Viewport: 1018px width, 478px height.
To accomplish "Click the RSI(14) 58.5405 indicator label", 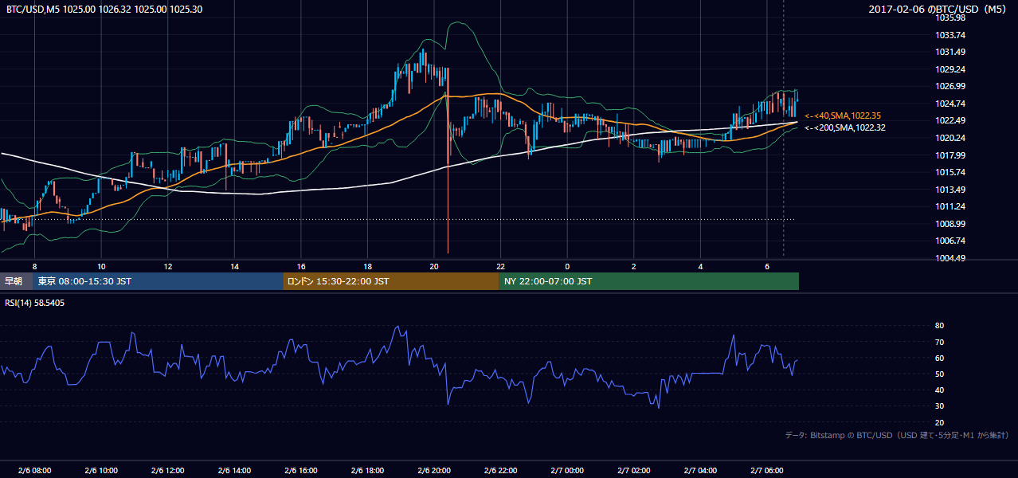I will (x=35, y=303).
